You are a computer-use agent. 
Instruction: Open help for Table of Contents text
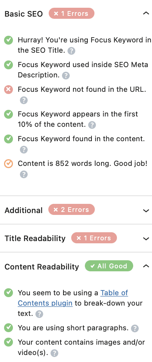coord(39,314)
